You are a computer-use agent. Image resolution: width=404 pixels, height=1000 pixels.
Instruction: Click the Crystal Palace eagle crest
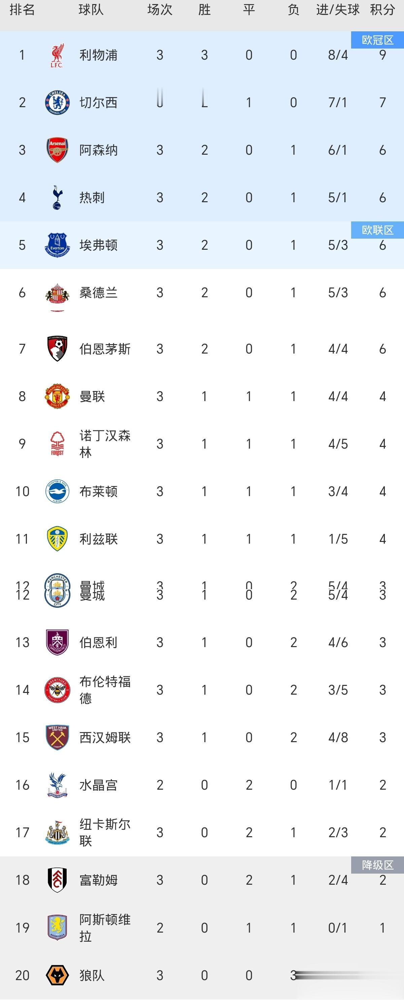coord(57,785)
